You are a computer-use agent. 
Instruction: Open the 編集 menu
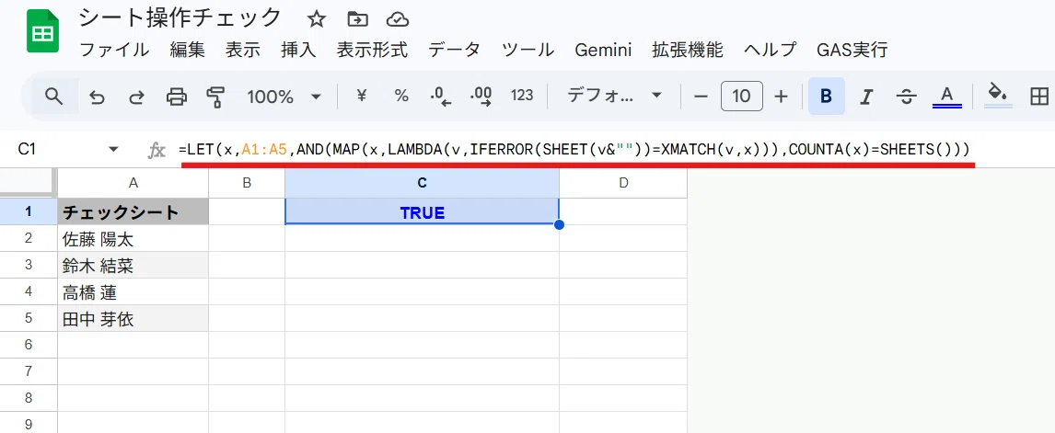(188, 50)
